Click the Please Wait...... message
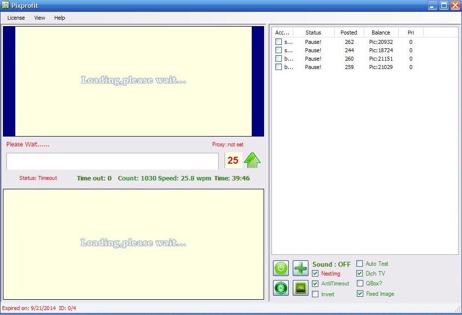 pos(28,144)
